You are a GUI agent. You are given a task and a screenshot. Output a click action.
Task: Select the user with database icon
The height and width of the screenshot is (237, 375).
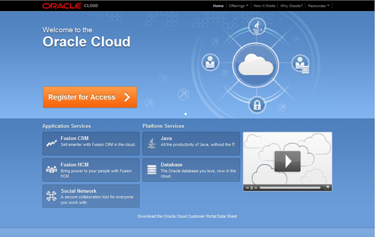click(301, 64)
